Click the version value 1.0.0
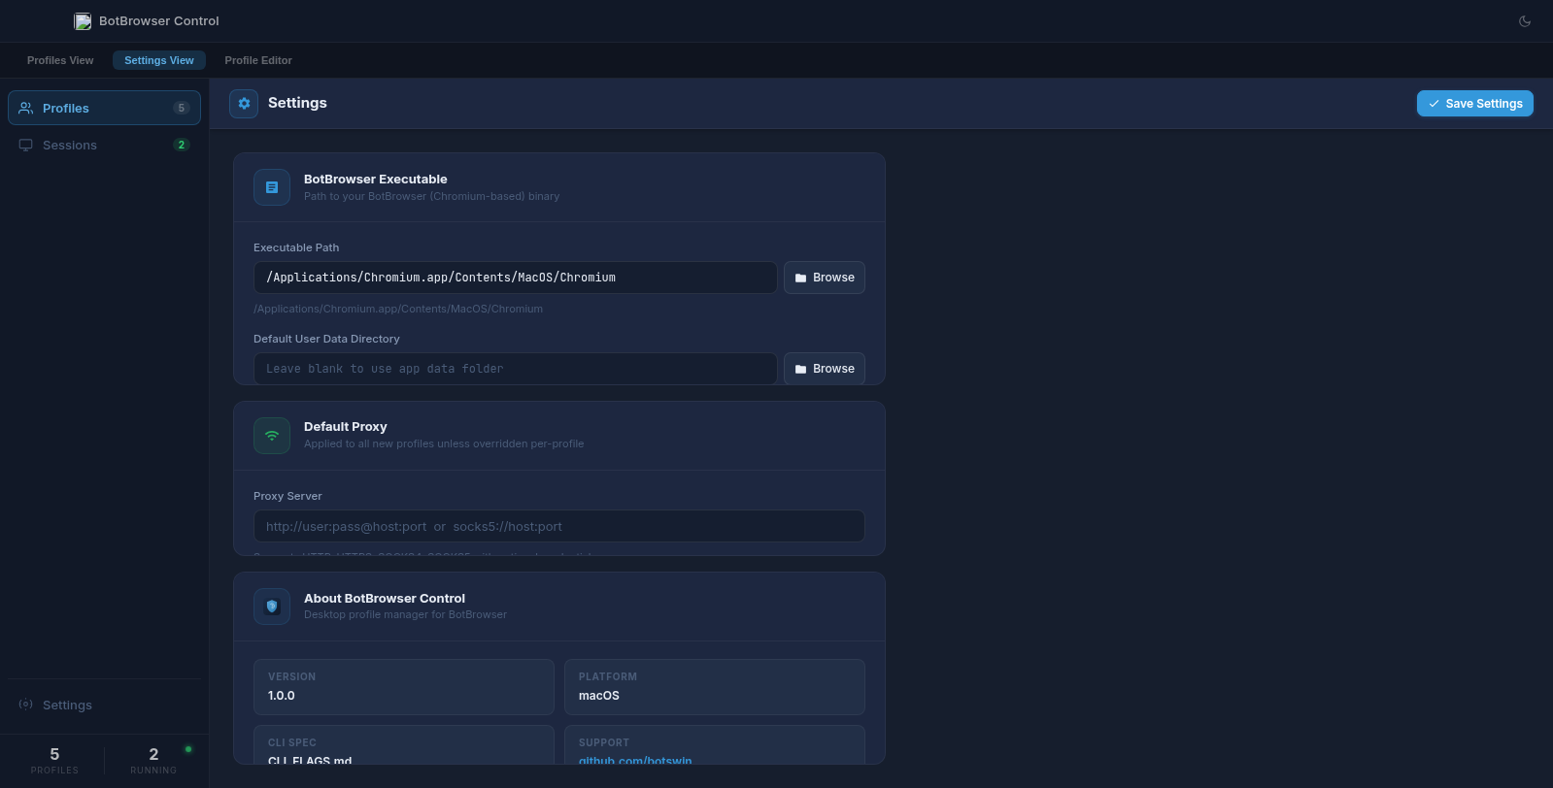Screen dimensions: 1553x788 (282, 696)
